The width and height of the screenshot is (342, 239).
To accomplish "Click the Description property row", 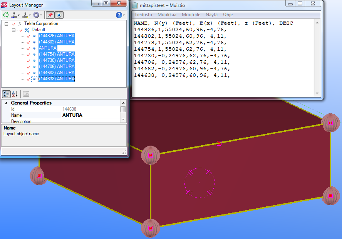I will (x=61, y=121).
